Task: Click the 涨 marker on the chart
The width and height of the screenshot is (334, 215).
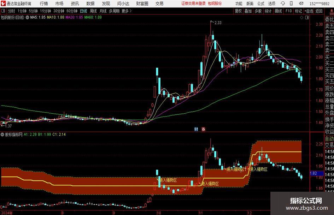Action: click(204, 129)
